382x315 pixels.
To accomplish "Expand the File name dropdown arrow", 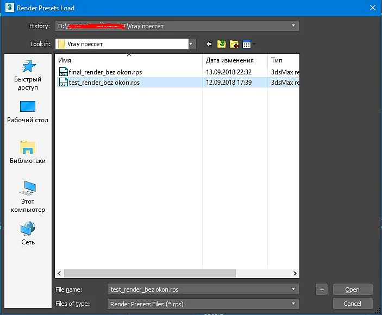I will [293, 289].
